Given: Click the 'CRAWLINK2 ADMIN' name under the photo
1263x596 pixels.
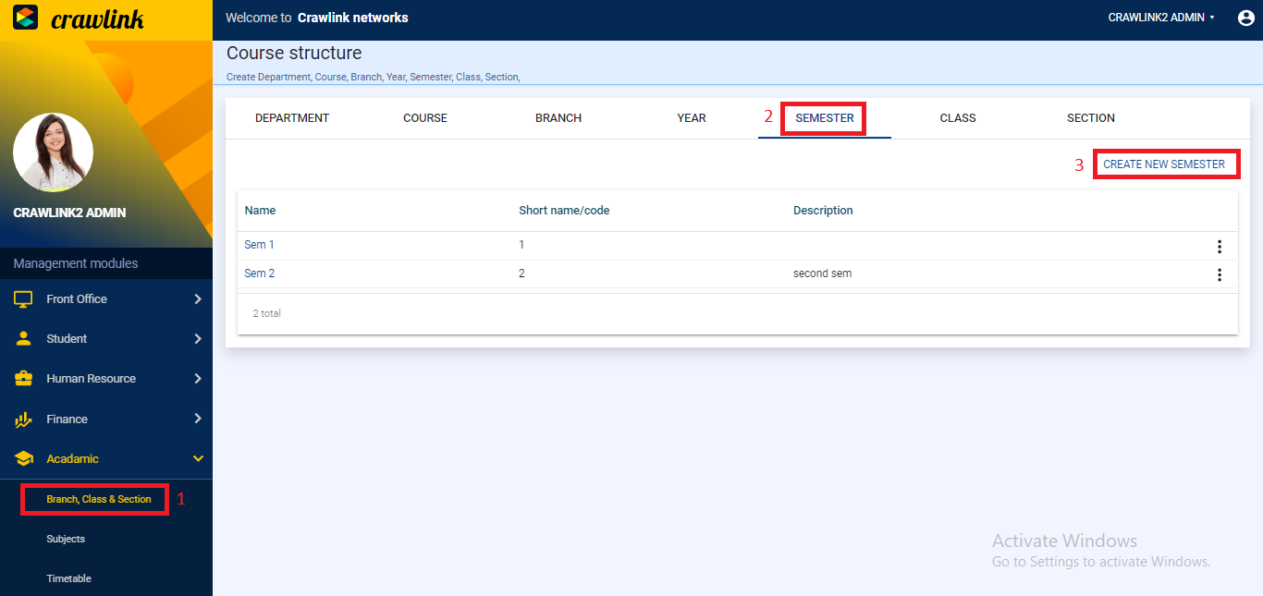Looking at the screenshot, I should click(x=69, y=213).
